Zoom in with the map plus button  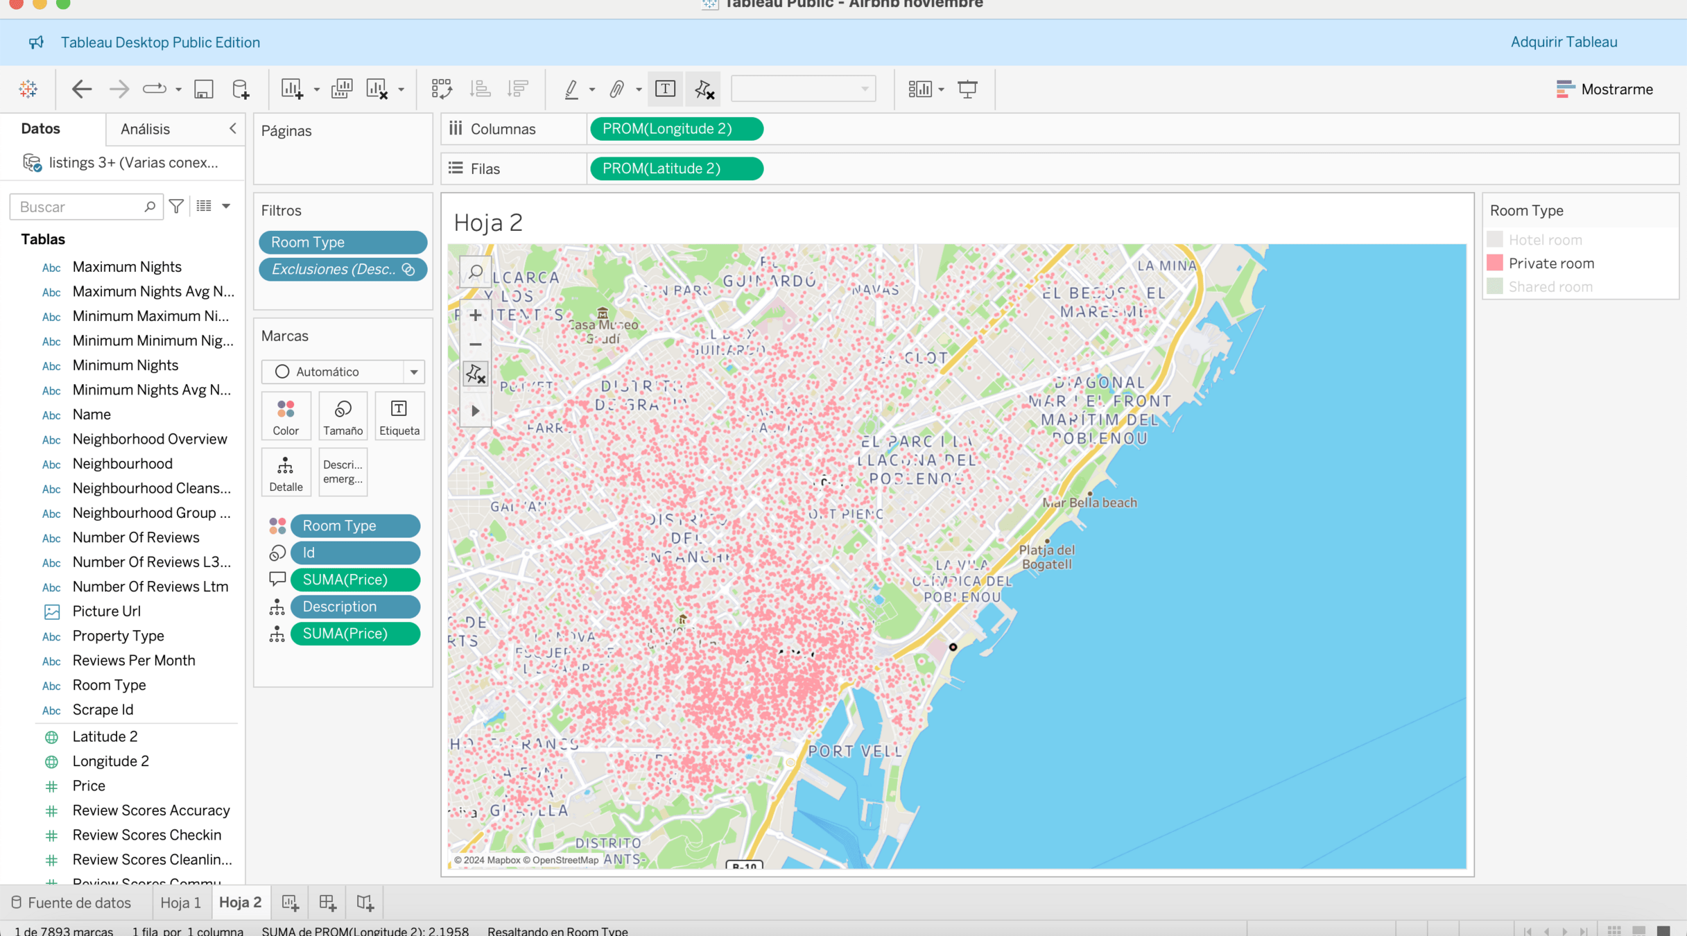476,315
